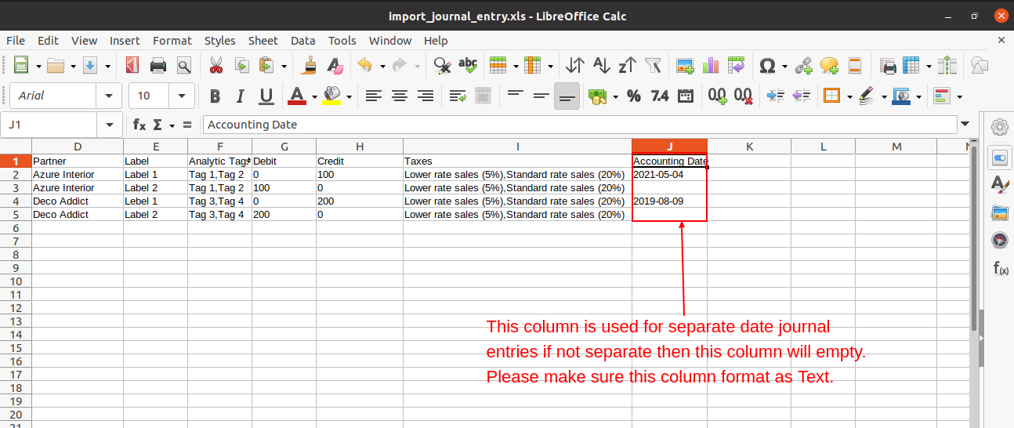This screenshot has height=428, width=1014.
Task: Run the Spelling check (abc) icon
Action: point(468,65)
